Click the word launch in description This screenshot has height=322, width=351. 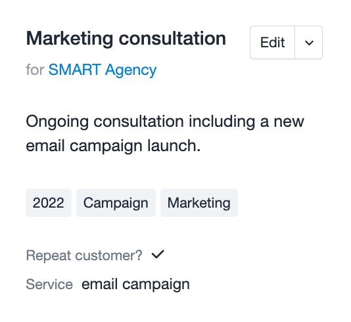pyautogui.click(x=174, y=145)
